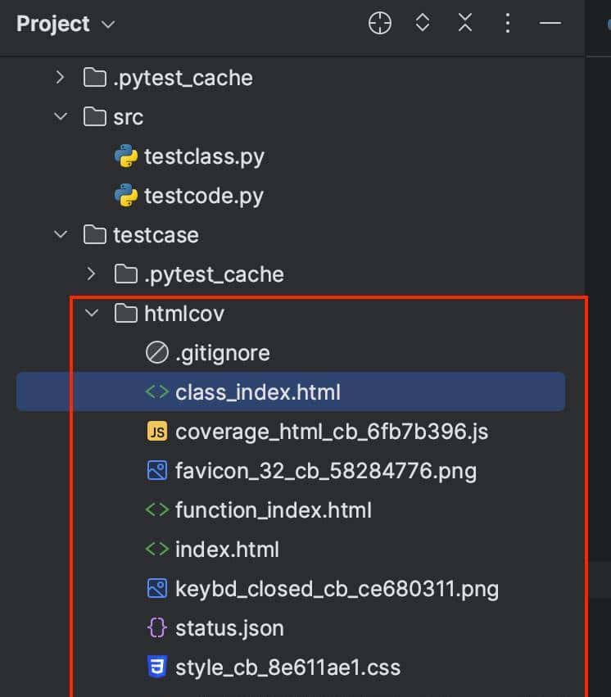Open the index.html file
Screen dimensions: 611x697
point(228,549)
